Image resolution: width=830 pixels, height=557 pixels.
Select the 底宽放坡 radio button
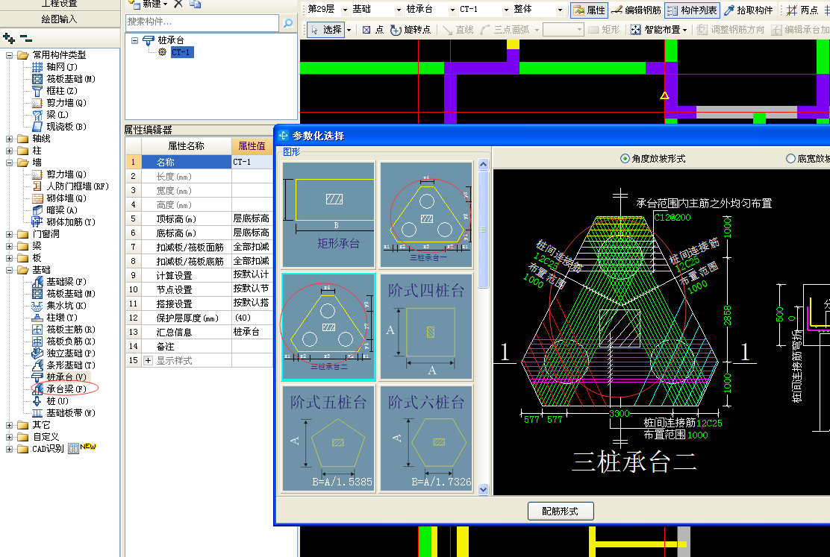[x=790, y=158]
